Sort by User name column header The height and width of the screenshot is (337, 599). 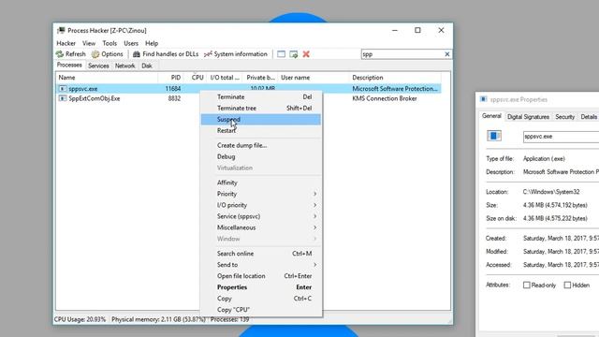[x=314, y=78]
